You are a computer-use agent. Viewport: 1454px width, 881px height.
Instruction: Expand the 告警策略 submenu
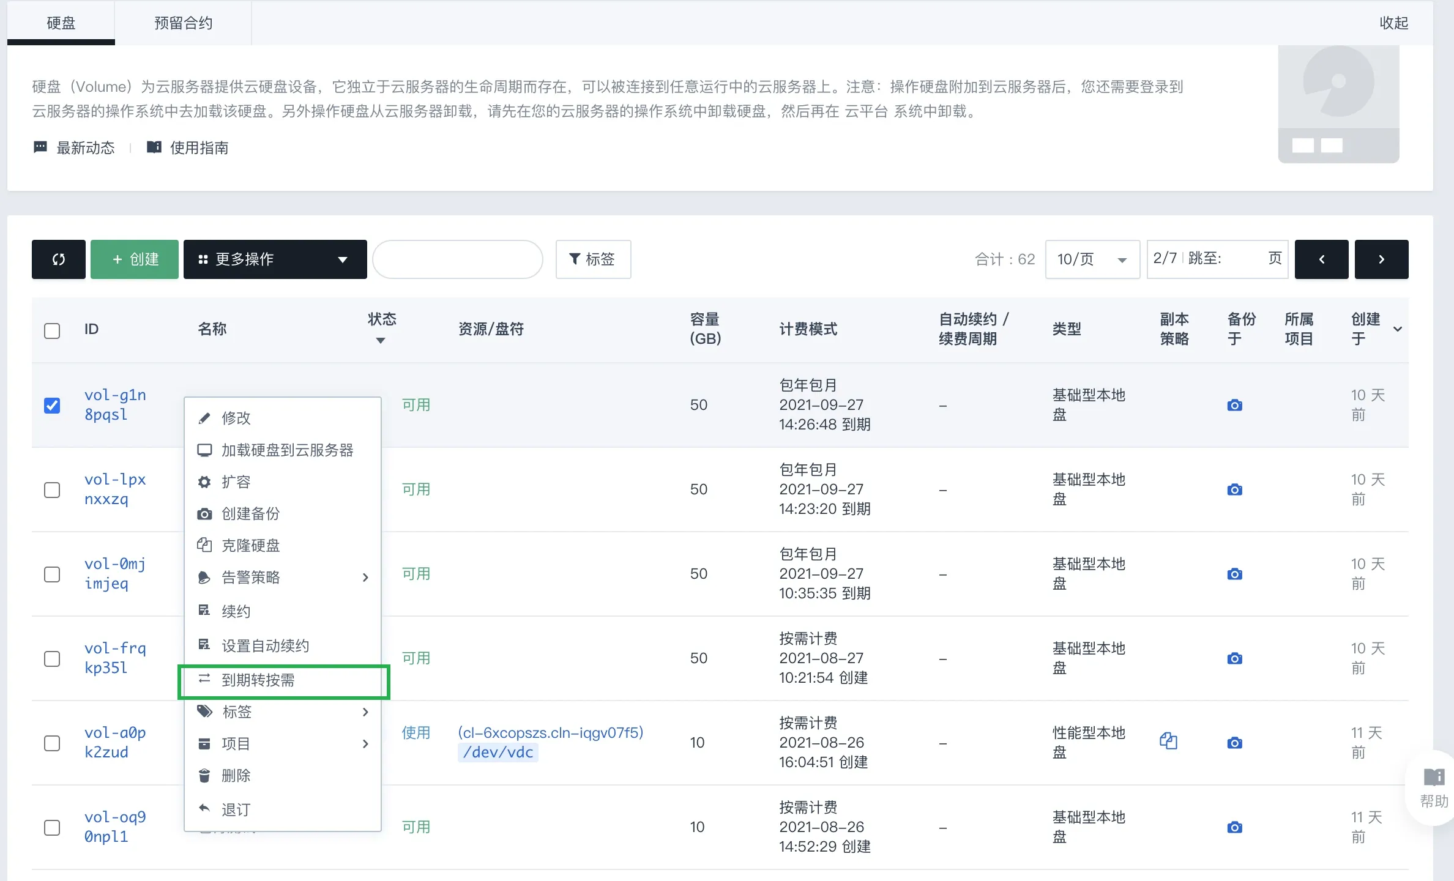tap(283, 578)
